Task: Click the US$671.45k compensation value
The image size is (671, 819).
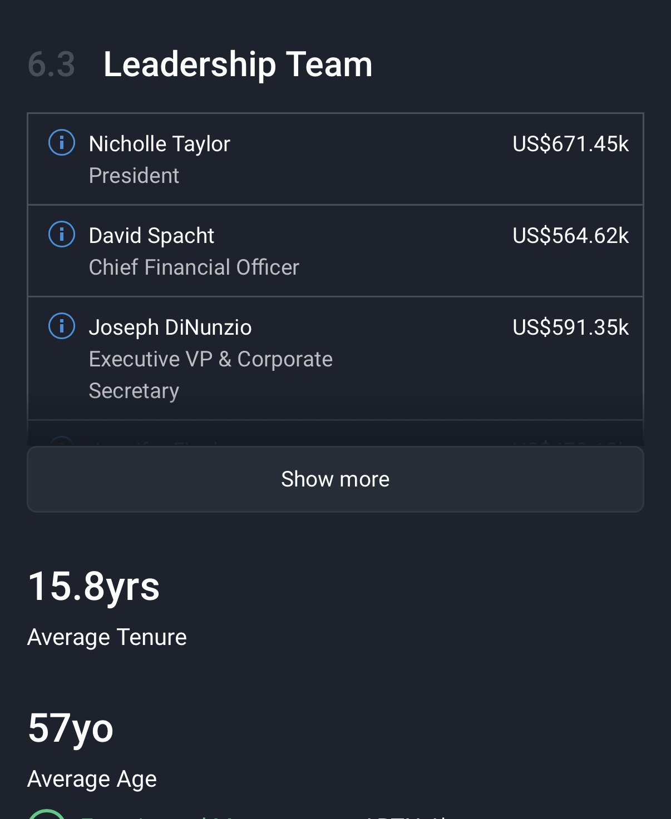Action: tap(570, 144)
